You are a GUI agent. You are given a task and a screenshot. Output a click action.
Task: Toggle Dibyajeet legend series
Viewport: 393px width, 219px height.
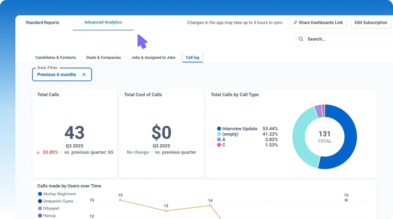tap(48, 208)
